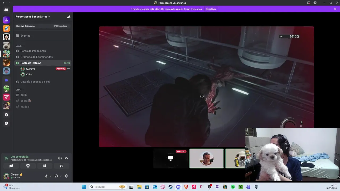
Task: Add a server with plus icon
Action: coord(6,115)
